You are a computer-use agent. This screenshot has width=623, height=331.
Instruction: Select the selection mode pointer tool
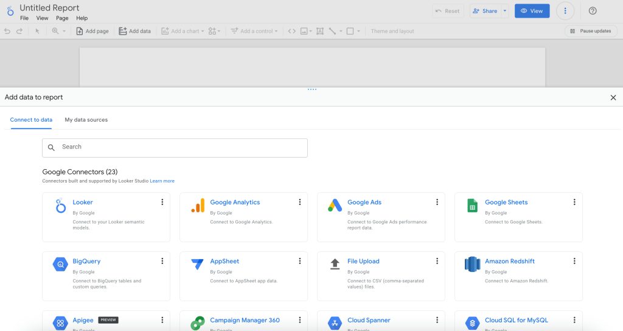pos(37,31)
